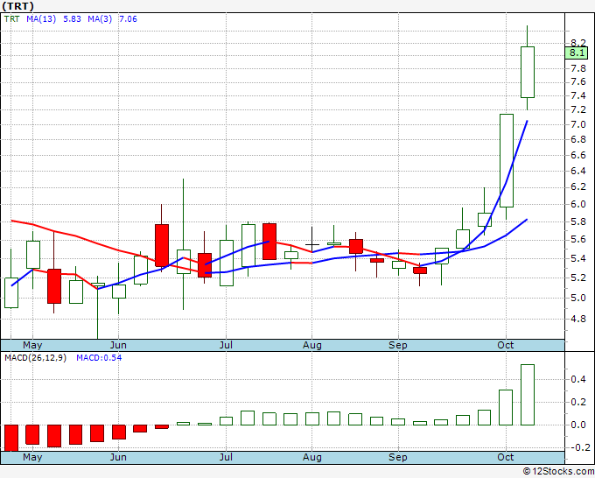
Task: Click the Sep label in the MACD panel
Action: pyautogui.click(x=398, y=457)
